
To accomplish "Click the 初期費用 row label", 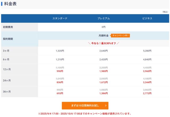I will [x=8, y=27].
